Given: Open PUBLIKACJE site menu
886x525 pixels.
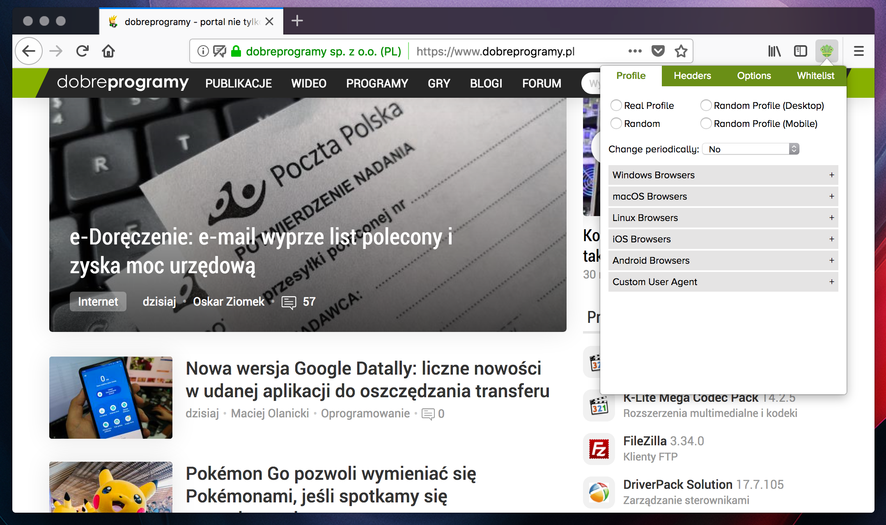Looking at the screenshot, I should [239, 83].
